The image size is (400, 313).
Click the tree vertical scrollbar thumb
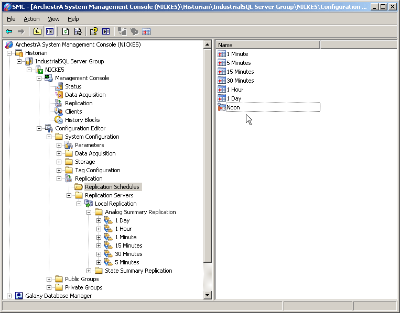click(x=208, y=155)
